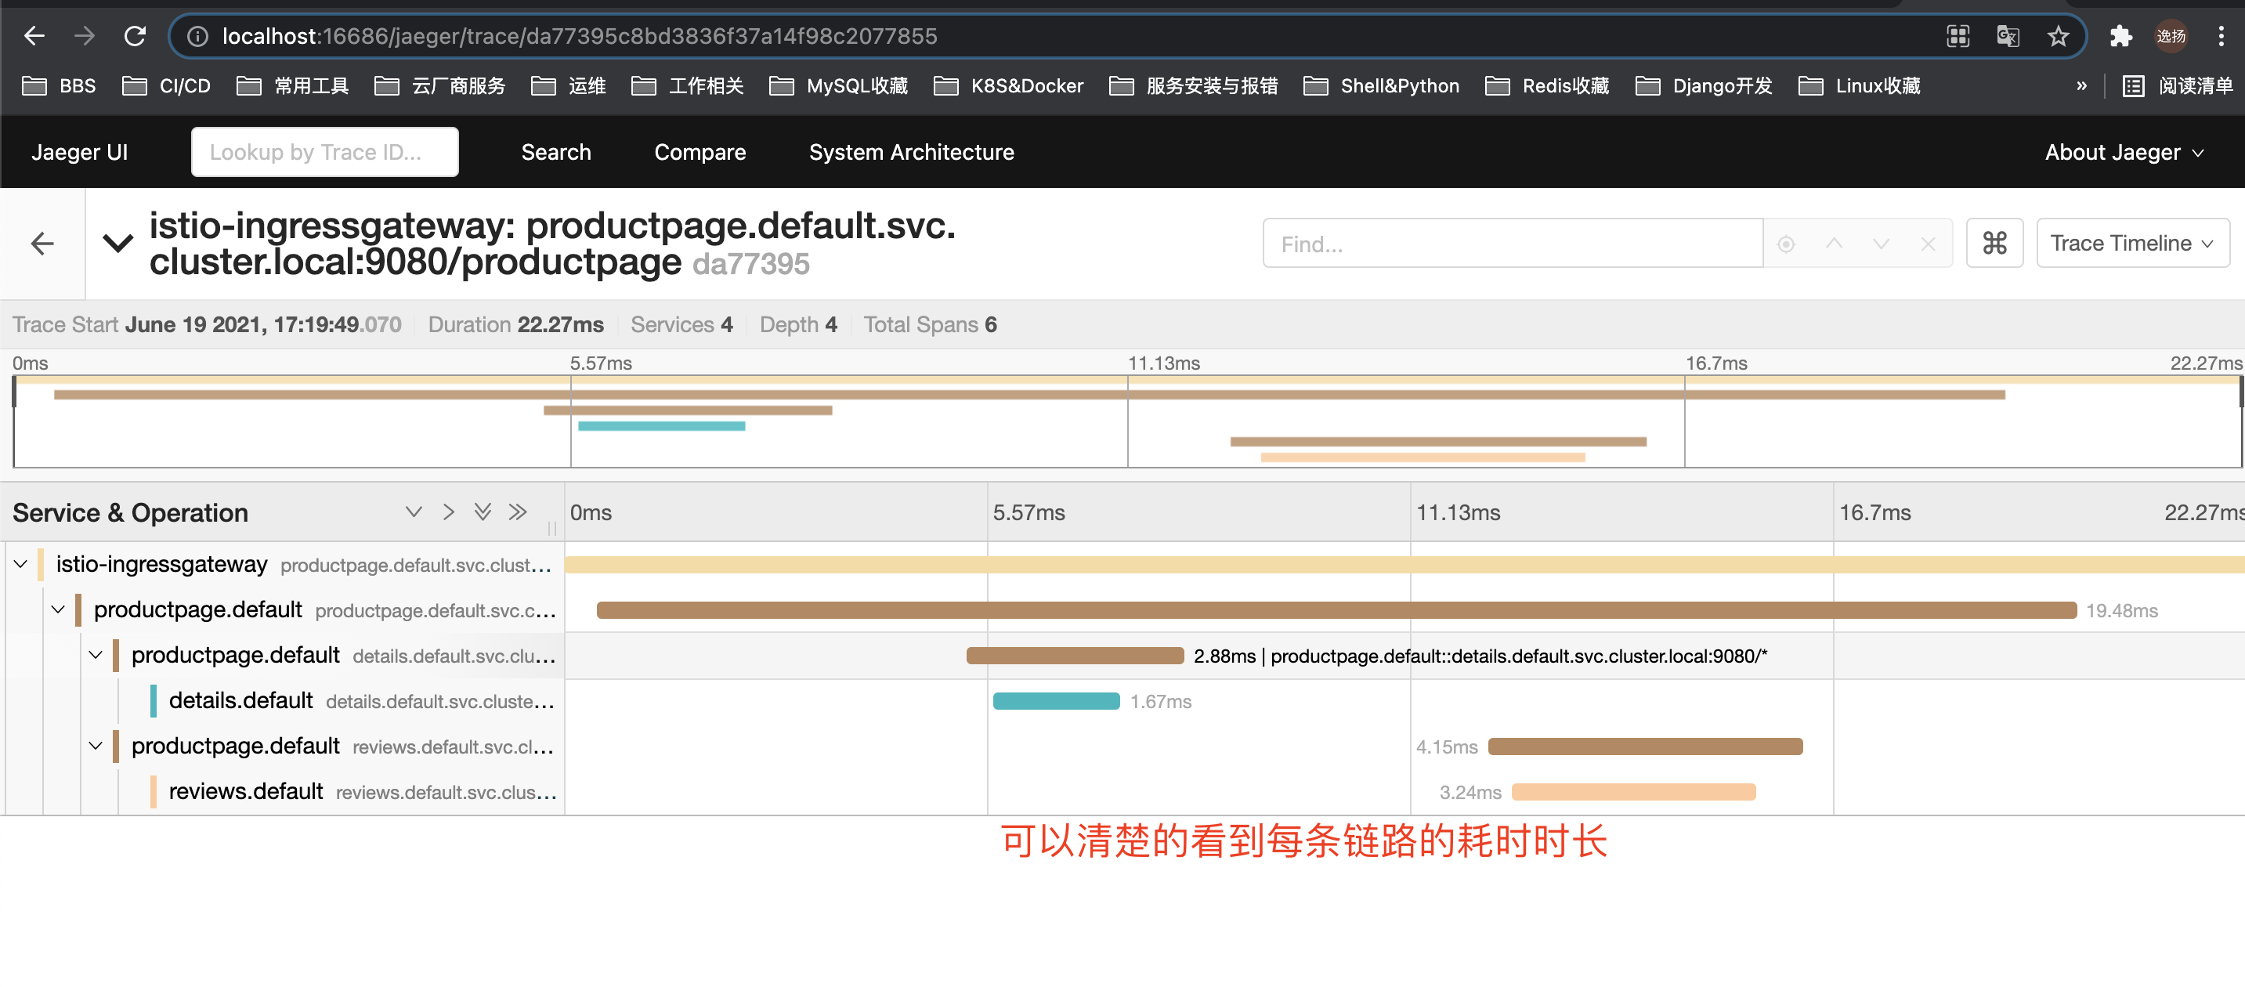Collapse istio-ingressgateway root span
The height and width of the screenshot is (987, 2245).
21,564
